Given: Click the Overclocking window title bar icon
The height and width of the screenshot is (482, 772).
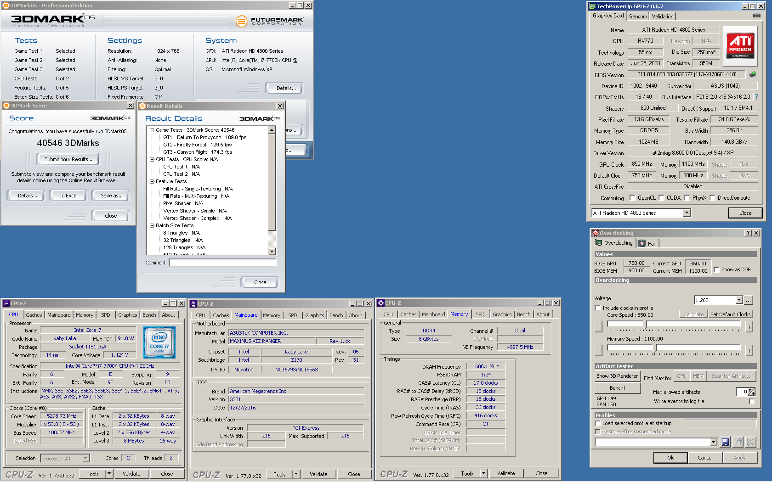Looking at the screenshot, I should click(596, 233).
